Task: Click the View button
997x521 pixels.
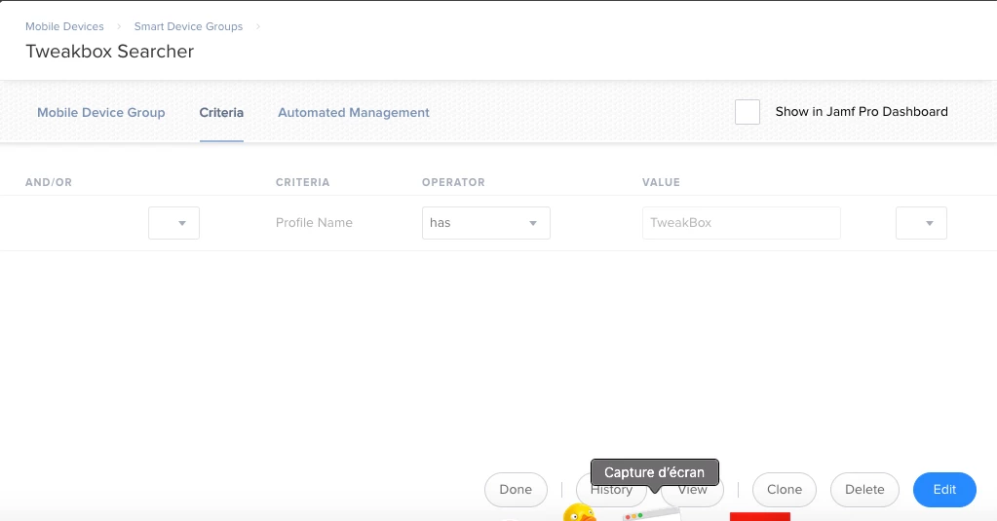Action: (692, 490)
